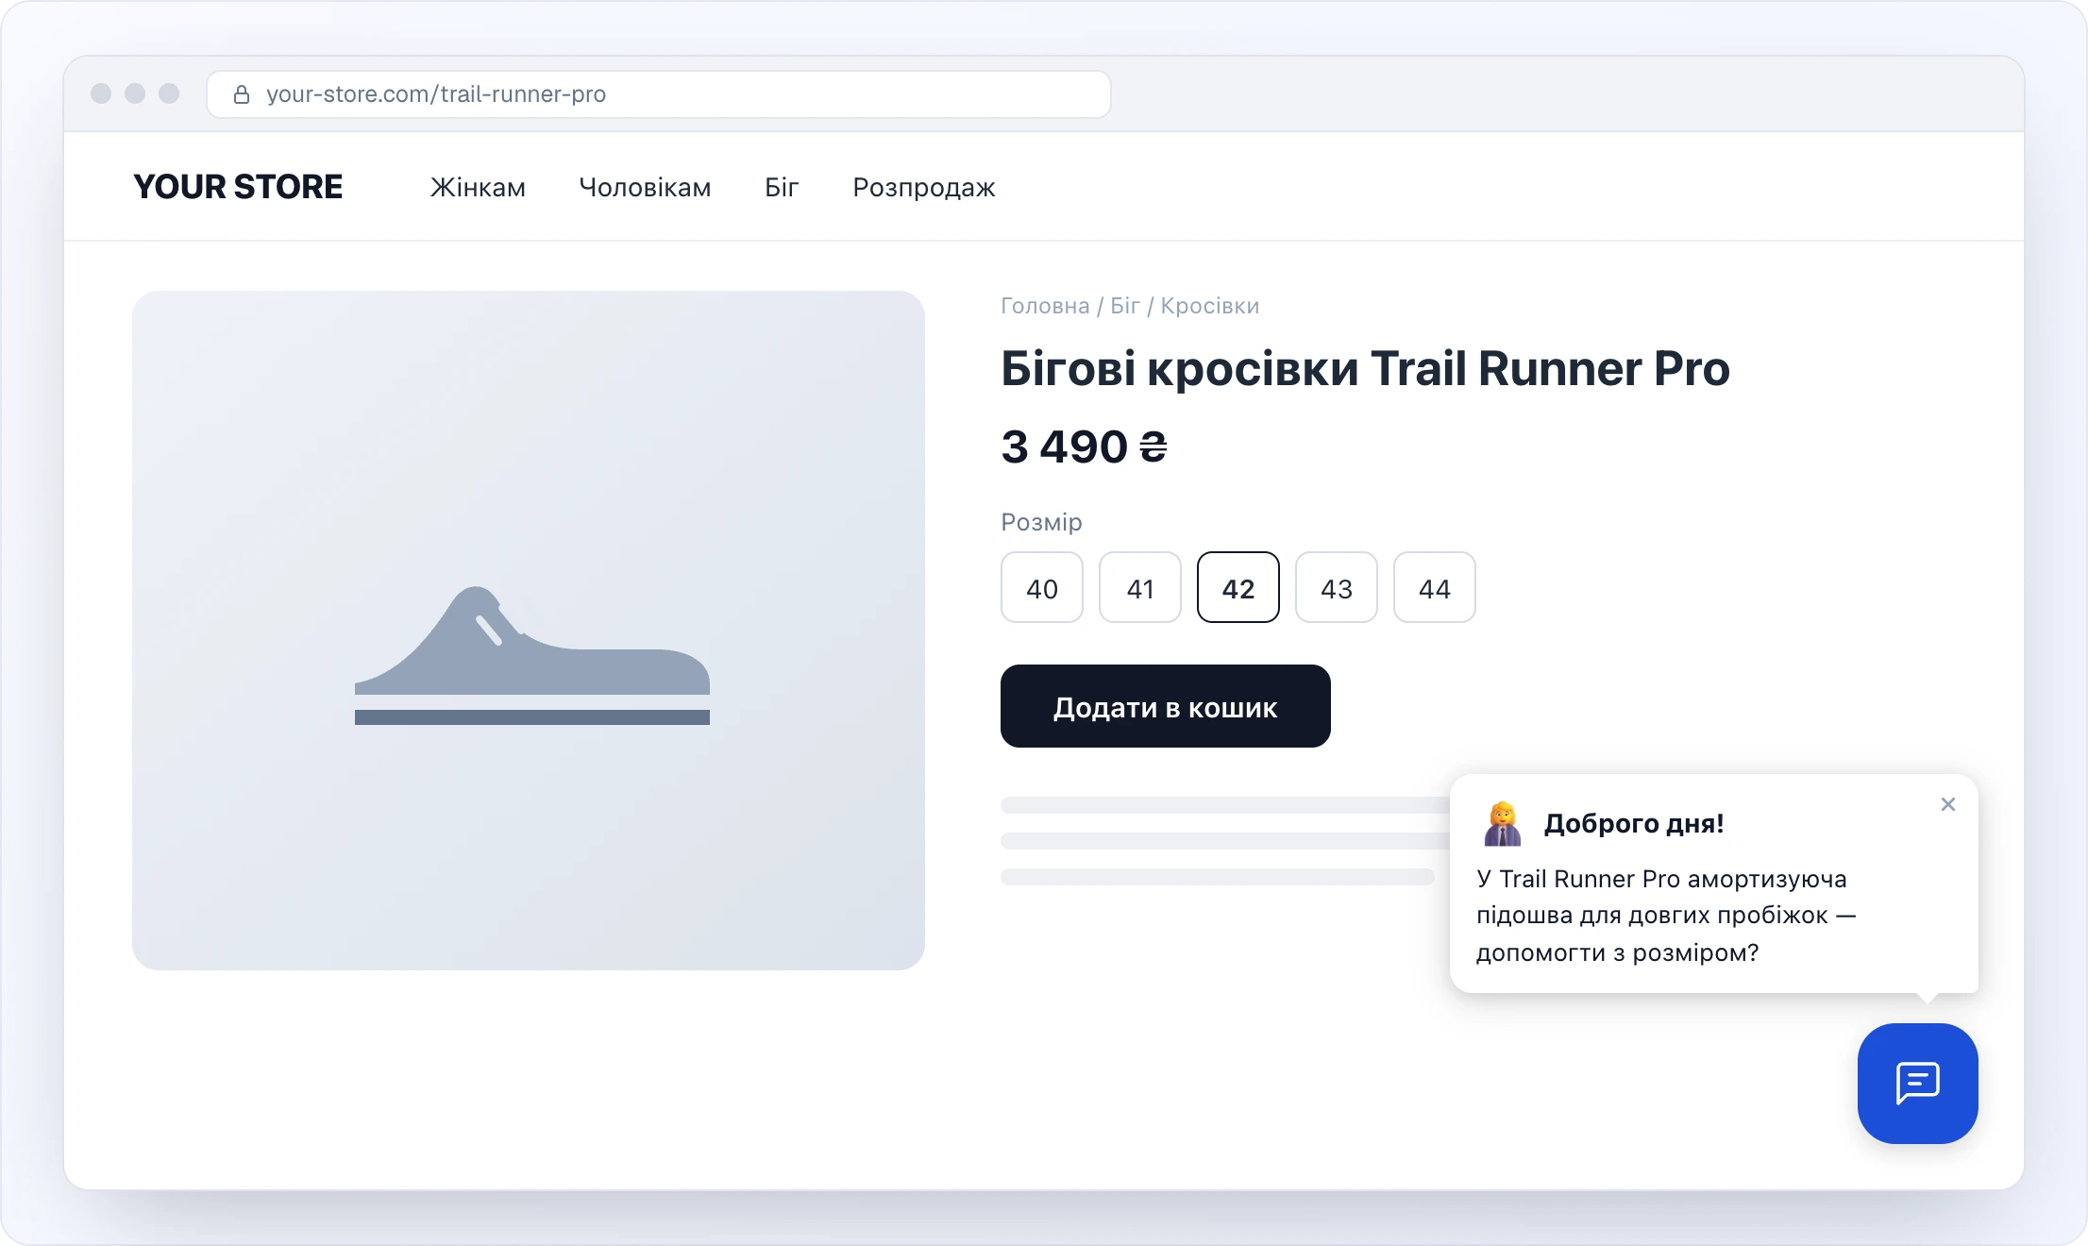Click the padlock icon in address bar

pyautogui.click(x=242, y=94)
